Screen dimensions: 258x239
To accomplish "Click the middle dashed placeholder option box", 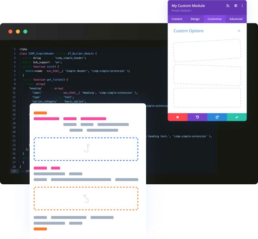I will tap(207, 74).
